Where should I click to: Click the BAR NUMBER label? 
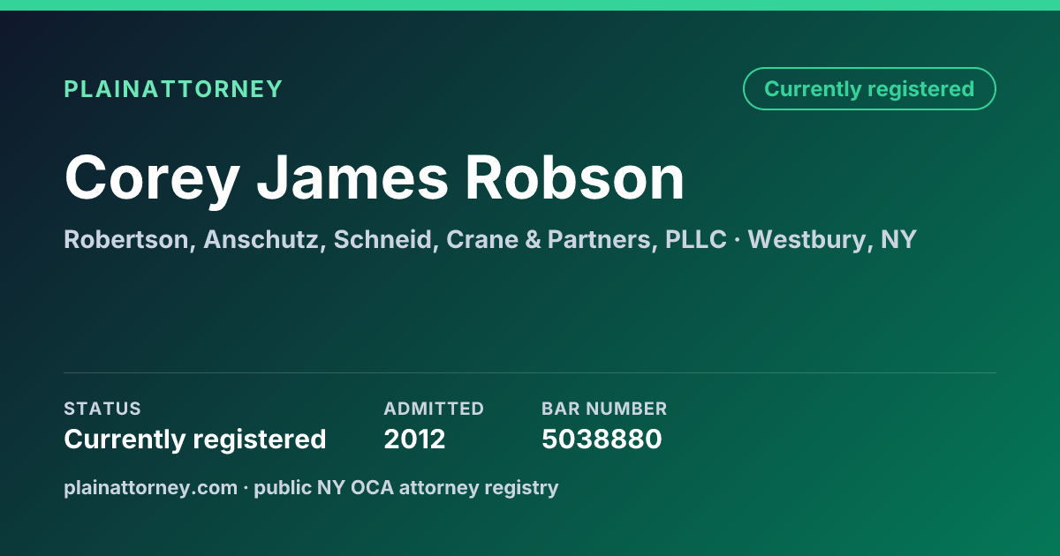[604, 409]
